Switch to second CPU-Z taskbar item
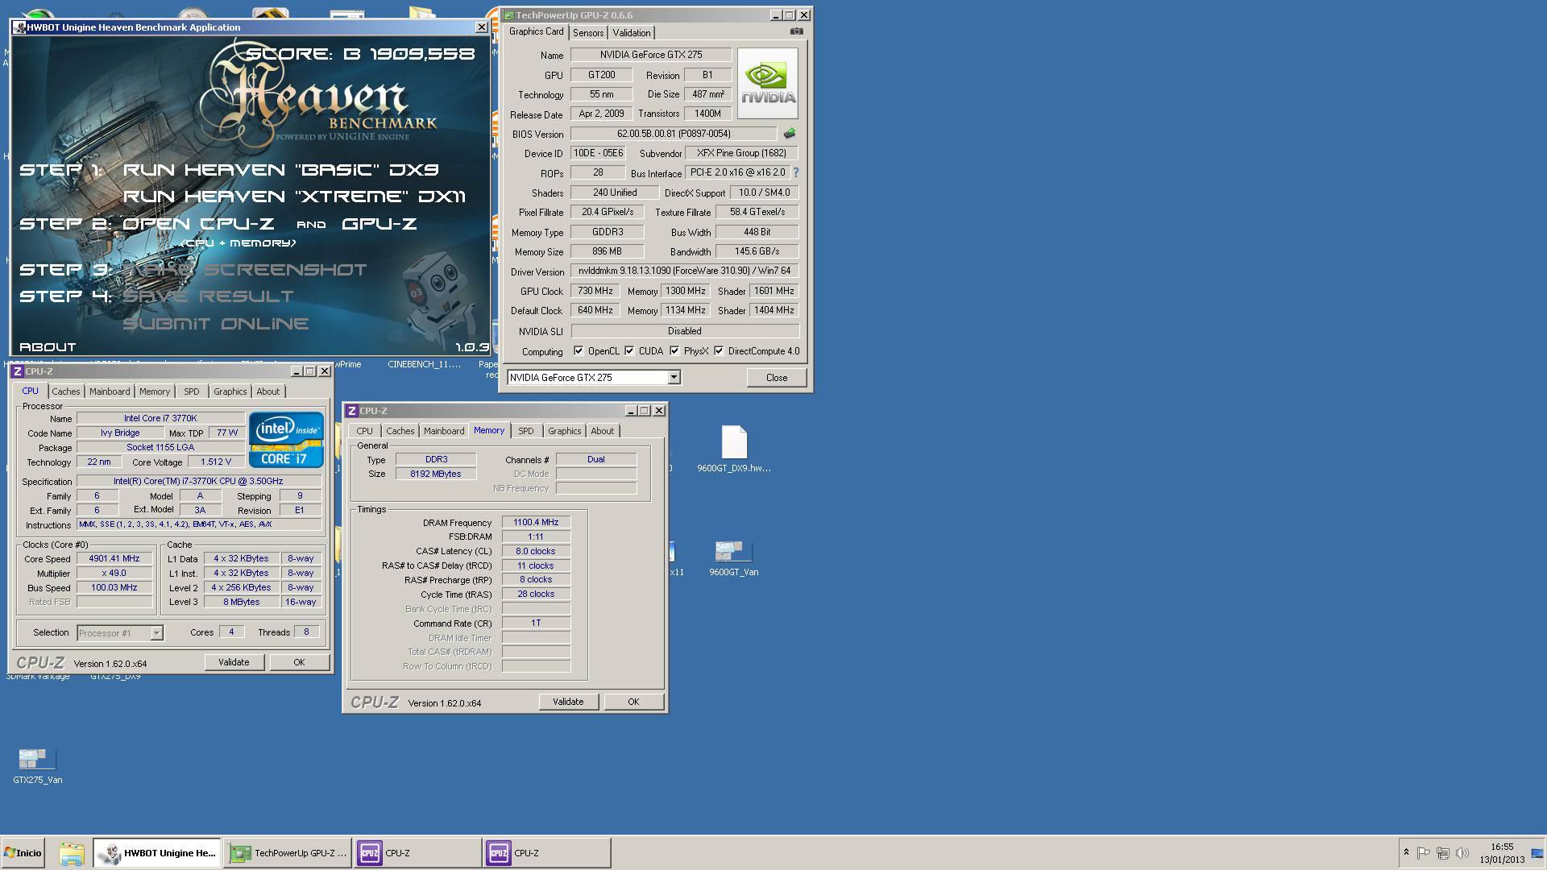The height and width of the screenshot is (870, 1547). pos(546,853)
